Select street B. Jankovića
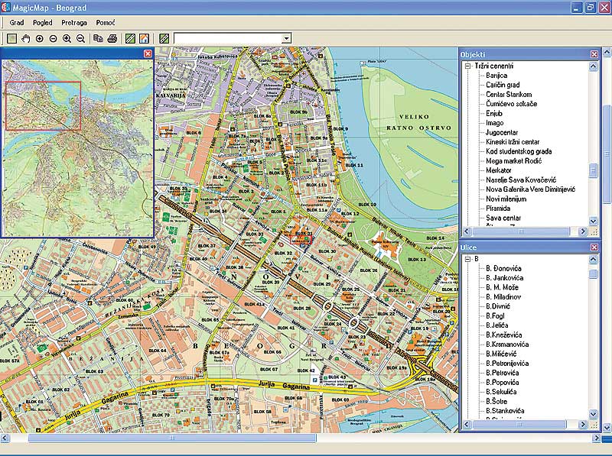The image size is (612, 456). (504, 278)
